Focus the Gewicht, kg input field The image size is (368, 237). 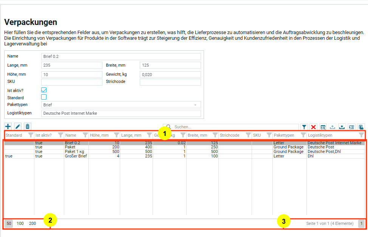170,75
